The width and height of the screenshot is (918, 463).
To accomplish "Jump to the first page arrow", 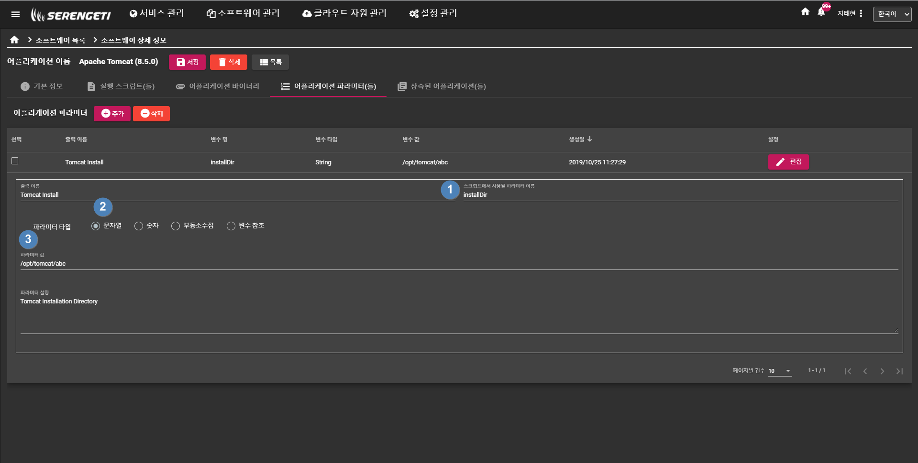I will [x=848, y=371].
